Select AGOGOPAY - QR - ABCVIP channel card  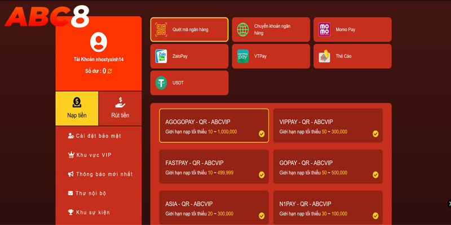[x=214, y=125]
